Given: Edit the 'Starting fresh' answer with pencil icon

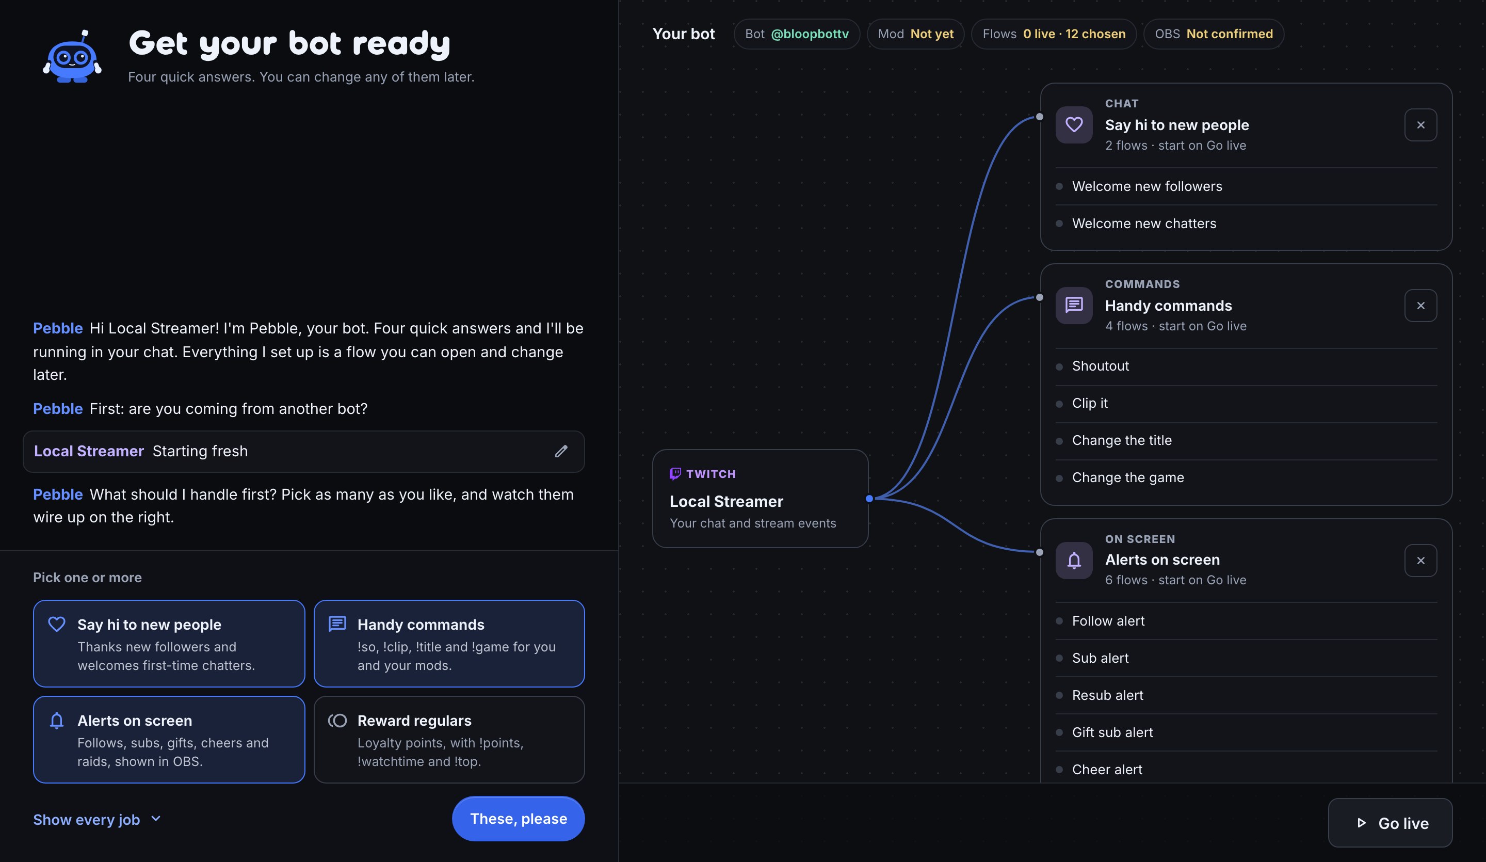Looking at the screenshot, I should (x=561, y=451).
